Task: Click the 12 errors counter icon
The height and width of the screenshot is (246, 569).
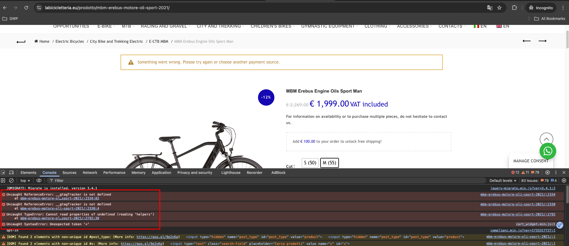Action: [x=515, y=172]
